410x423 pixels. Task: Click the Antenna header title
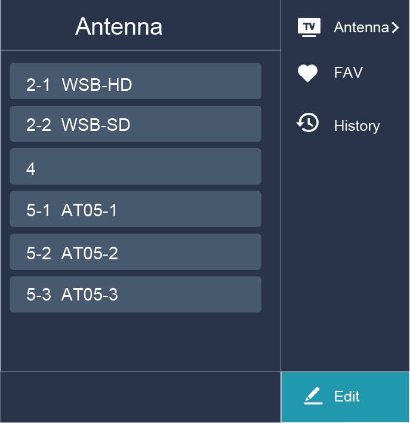pyautogui.click(x=119, y=27)
